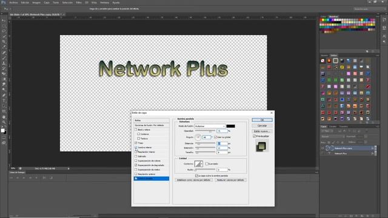The image size is (388, 218).
Task: Enable the Satinado checkbox
Action: tap(136, 156)
